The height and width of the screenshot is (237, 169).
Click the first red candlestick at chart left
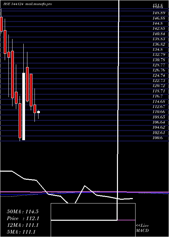(x=1, y=24)
